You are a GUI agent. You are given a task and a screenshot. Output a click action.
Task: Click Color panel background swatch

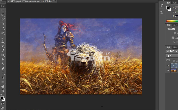point(170,10)
